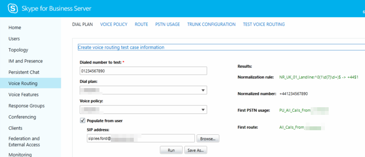Screen dimensions: 365x157
Task: Switch to the PSTN USAGE tab
Action: (167, 25)
